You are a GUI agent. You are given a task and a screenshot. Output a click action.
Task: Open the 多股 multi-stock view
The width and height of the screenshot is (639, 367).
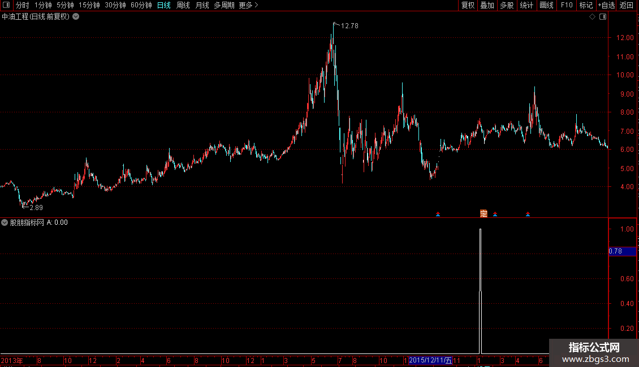[507, 5]
